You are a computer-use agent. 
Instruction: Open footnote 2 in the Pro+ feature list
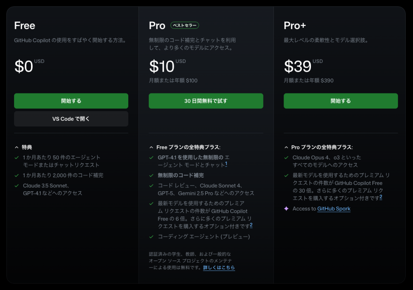381,197
